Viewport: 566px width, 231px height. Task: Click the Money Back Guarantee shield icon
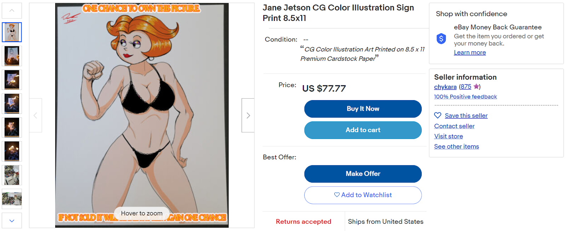441,38
